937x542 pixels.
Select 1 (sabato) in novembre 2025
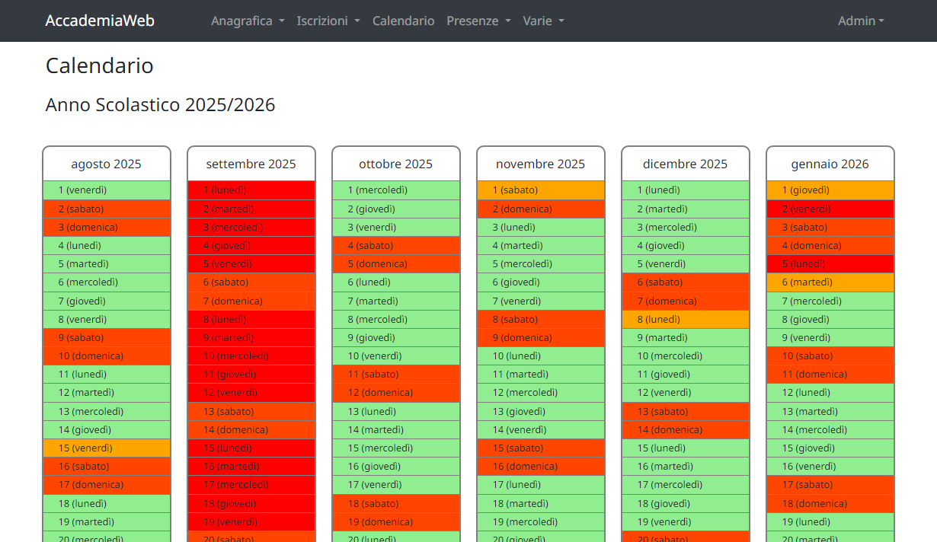[x=541, y=190]
